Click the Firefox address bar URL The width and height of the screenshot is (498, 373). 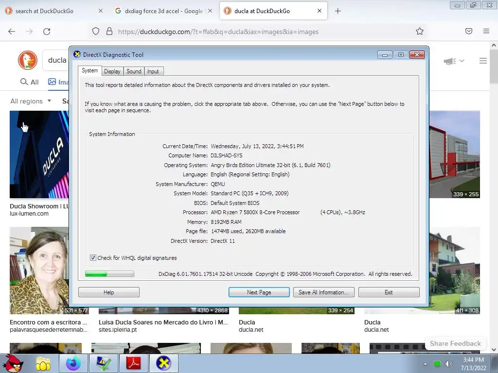[218, 32]
